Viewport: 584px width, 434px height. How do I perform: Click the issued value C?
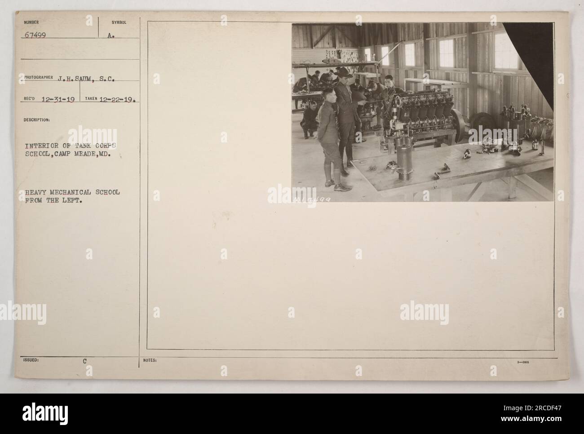tap(84, 361)
